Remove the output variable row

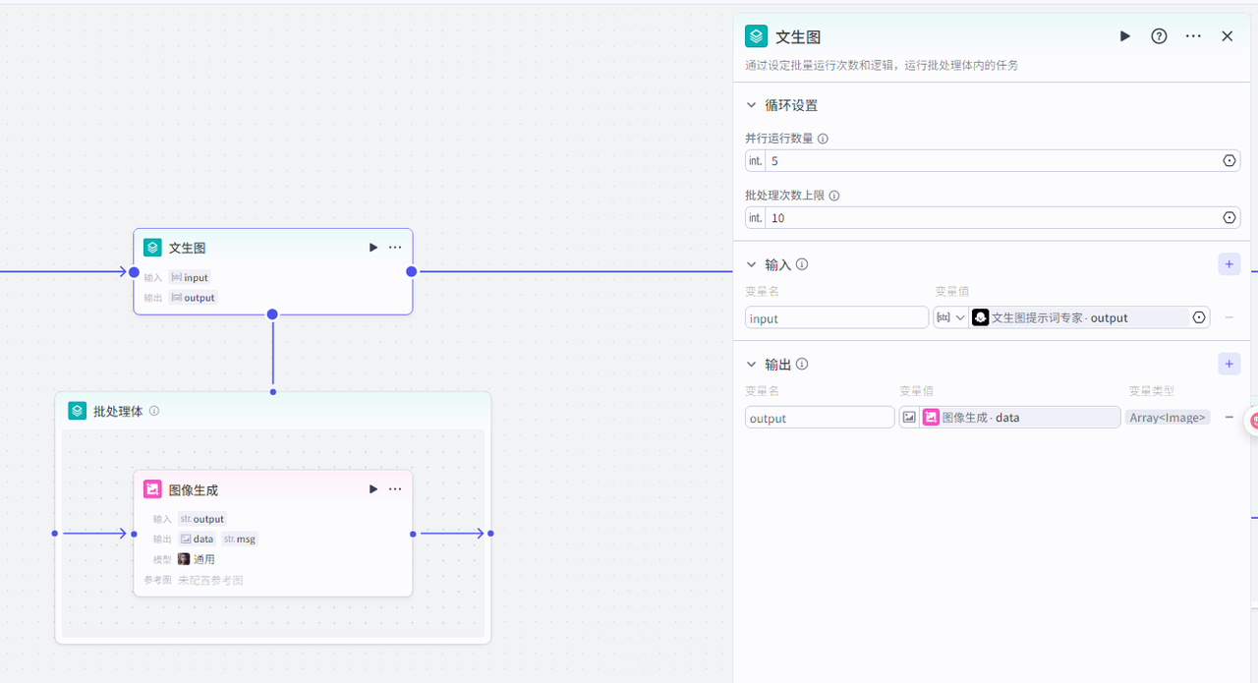click(x=1229, y=418)
